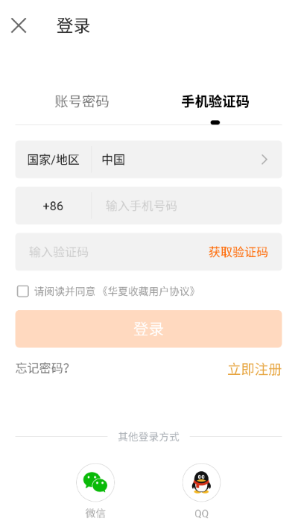298x524 pixels.
Task: Focus the 输入手机号码 phone field
Action: (186, 206)
